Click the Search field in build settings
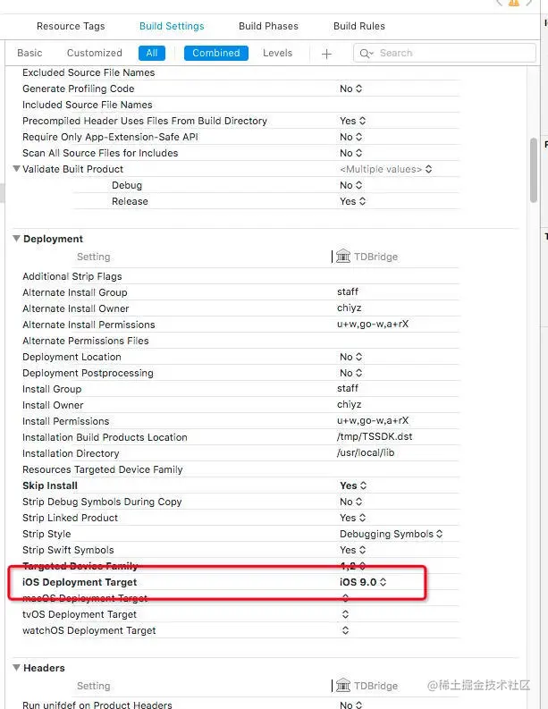 pos(444,53)
